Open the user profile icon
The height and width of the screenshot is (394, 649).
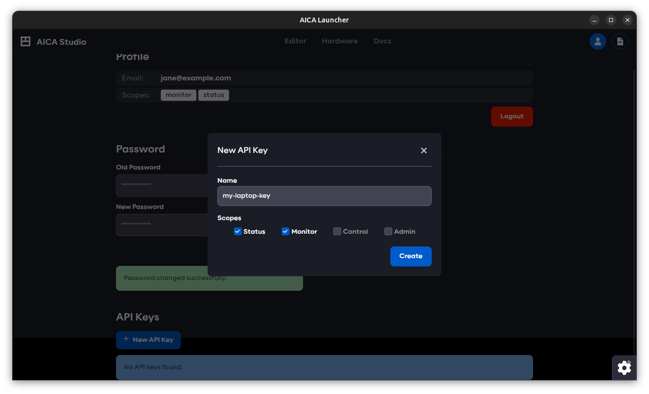[597, 41]
